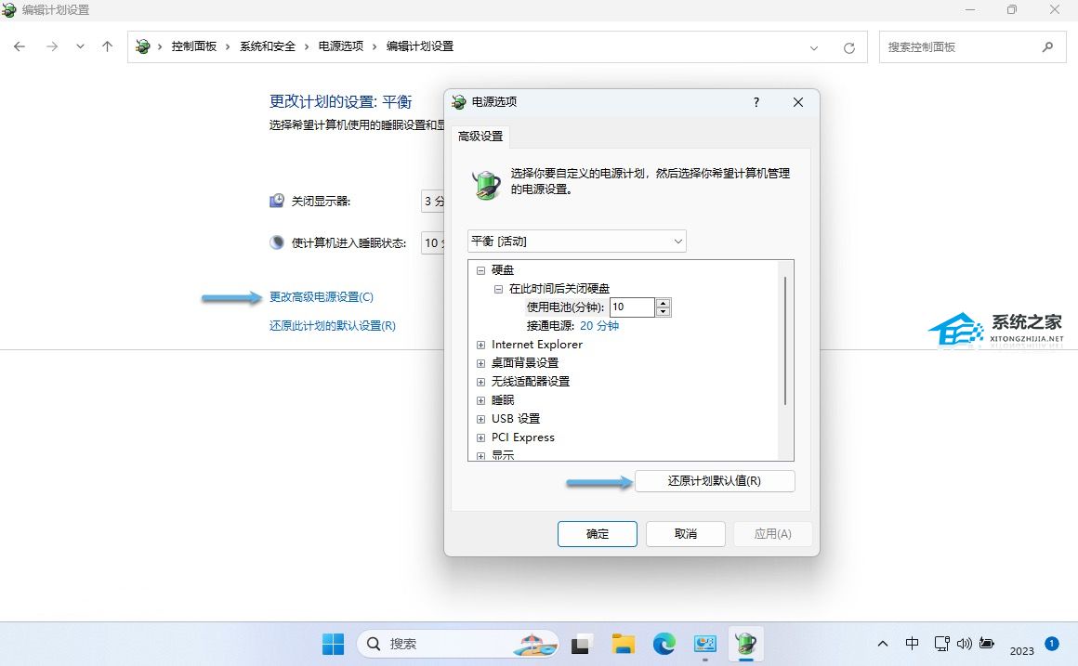Open the notification badge in the tray
This screenshot has height=666, width=1078.
click(1052, 644)
